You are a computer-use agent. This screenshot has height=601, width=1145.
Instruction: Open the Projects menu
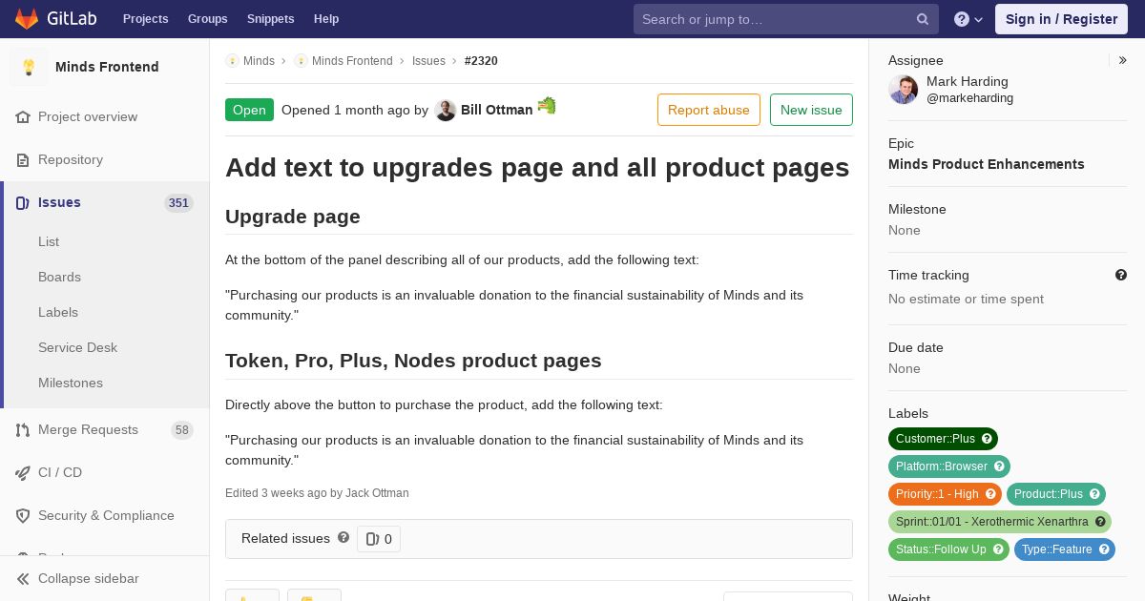click(x=145, y=19)
